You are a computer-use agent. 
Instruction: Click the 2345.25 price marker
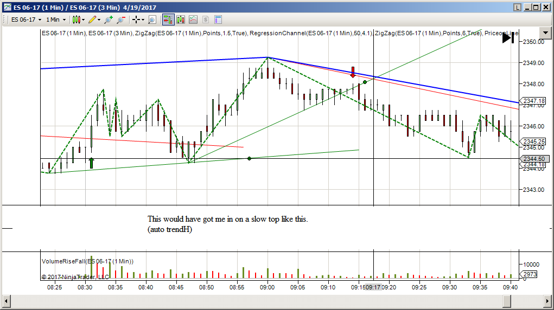tap(533, 141)
